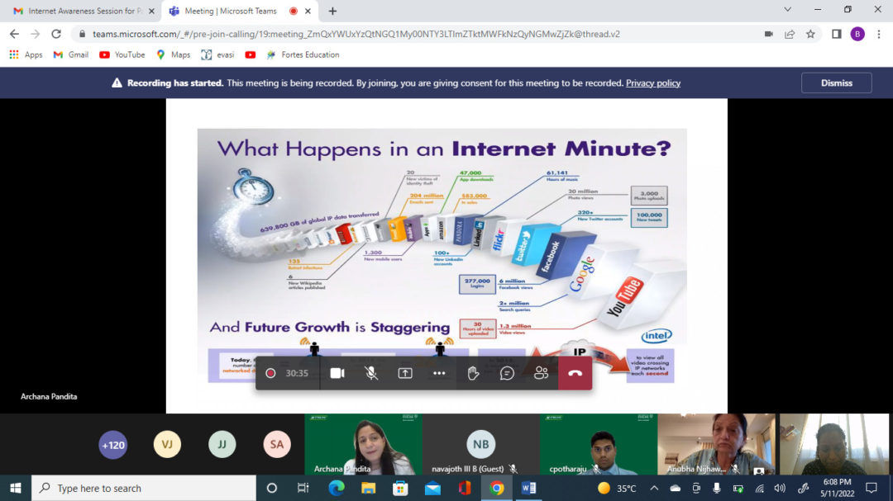Open More actions ellipsis menu
The width and height of the screenshot is (893, 501).
tap(439, 373)
